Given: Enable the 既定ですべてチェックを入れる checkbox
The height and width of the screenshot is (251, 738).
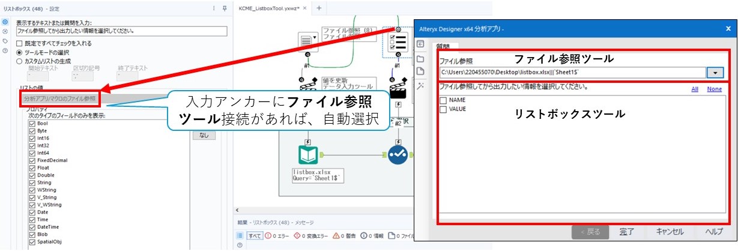Looking at the screenshot, I should click(20, 43).
